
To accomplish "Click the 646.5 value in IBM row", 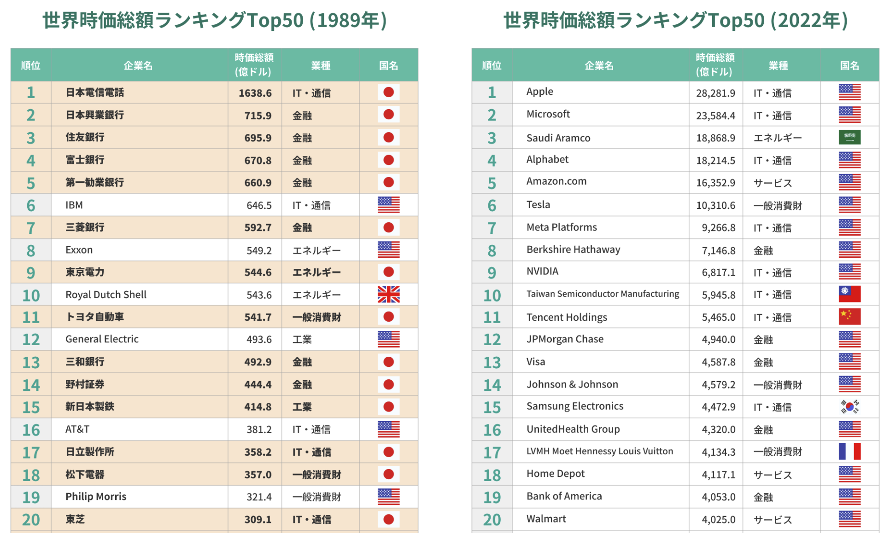I will click(259, 205).
